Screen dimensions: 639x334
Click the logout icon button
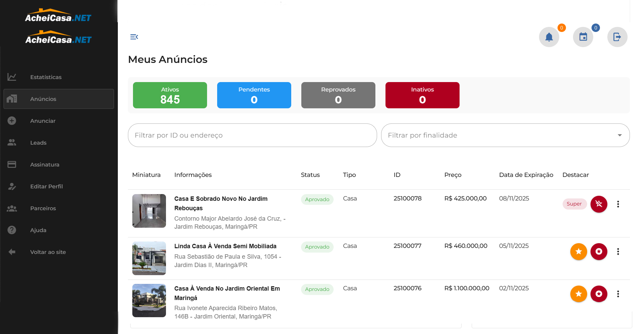[617, 37]
